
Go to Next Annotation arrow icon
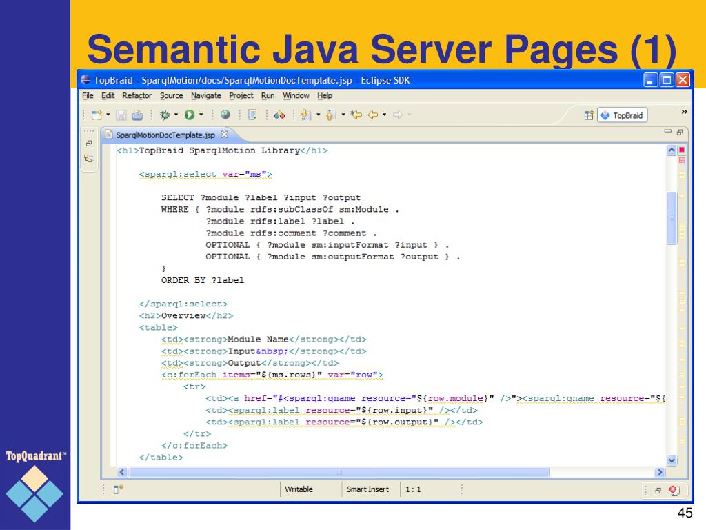click(305, 115)
